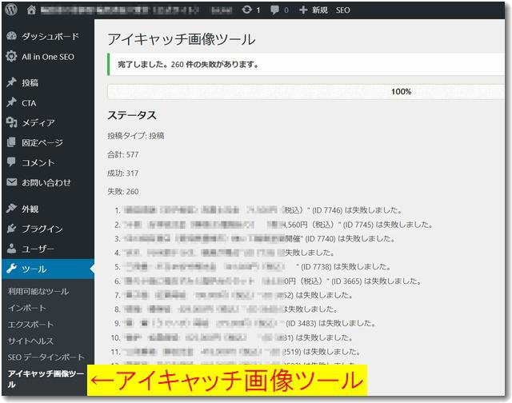Click the 合計: 577 line
512x403 pixels.
tap(122, 154)
